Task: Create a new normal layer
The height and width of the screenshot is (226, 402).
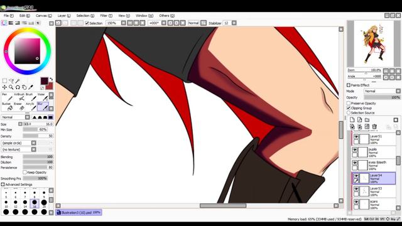Action: (x=352, y=120)
